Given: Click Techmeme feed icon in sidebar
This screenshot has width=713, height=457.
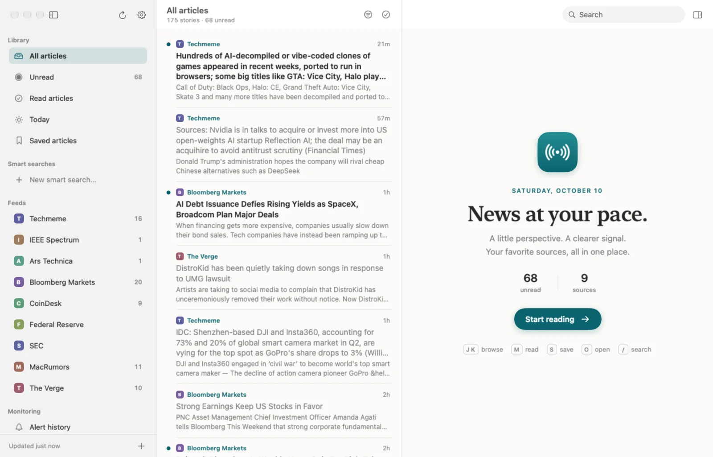Looking at the screenshot, I should coord(19,218).
